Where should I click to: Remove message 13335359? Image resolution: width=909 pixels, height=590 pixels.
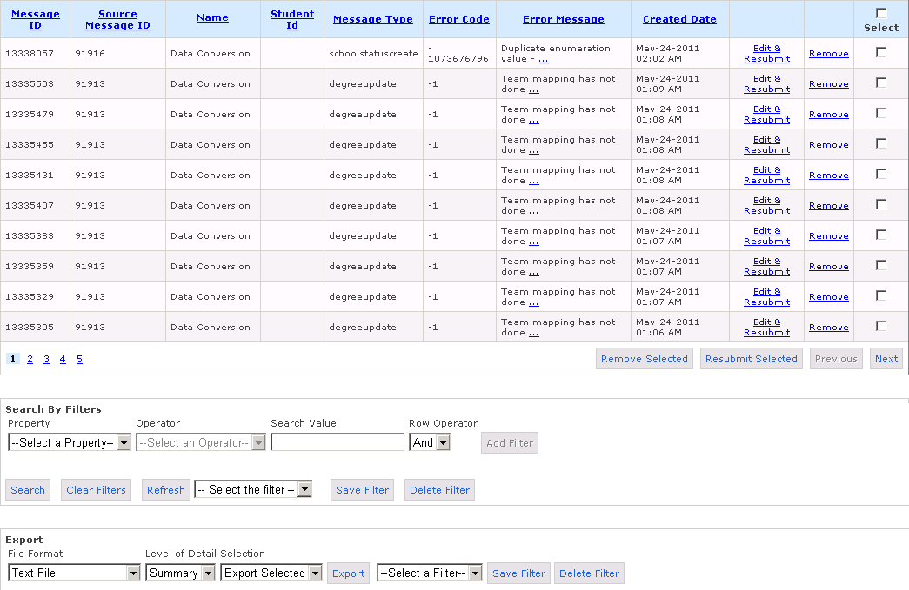click(x=829, y=267)
